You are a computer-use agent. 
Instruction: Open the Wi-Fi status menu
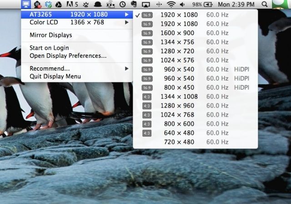point(171,5)
